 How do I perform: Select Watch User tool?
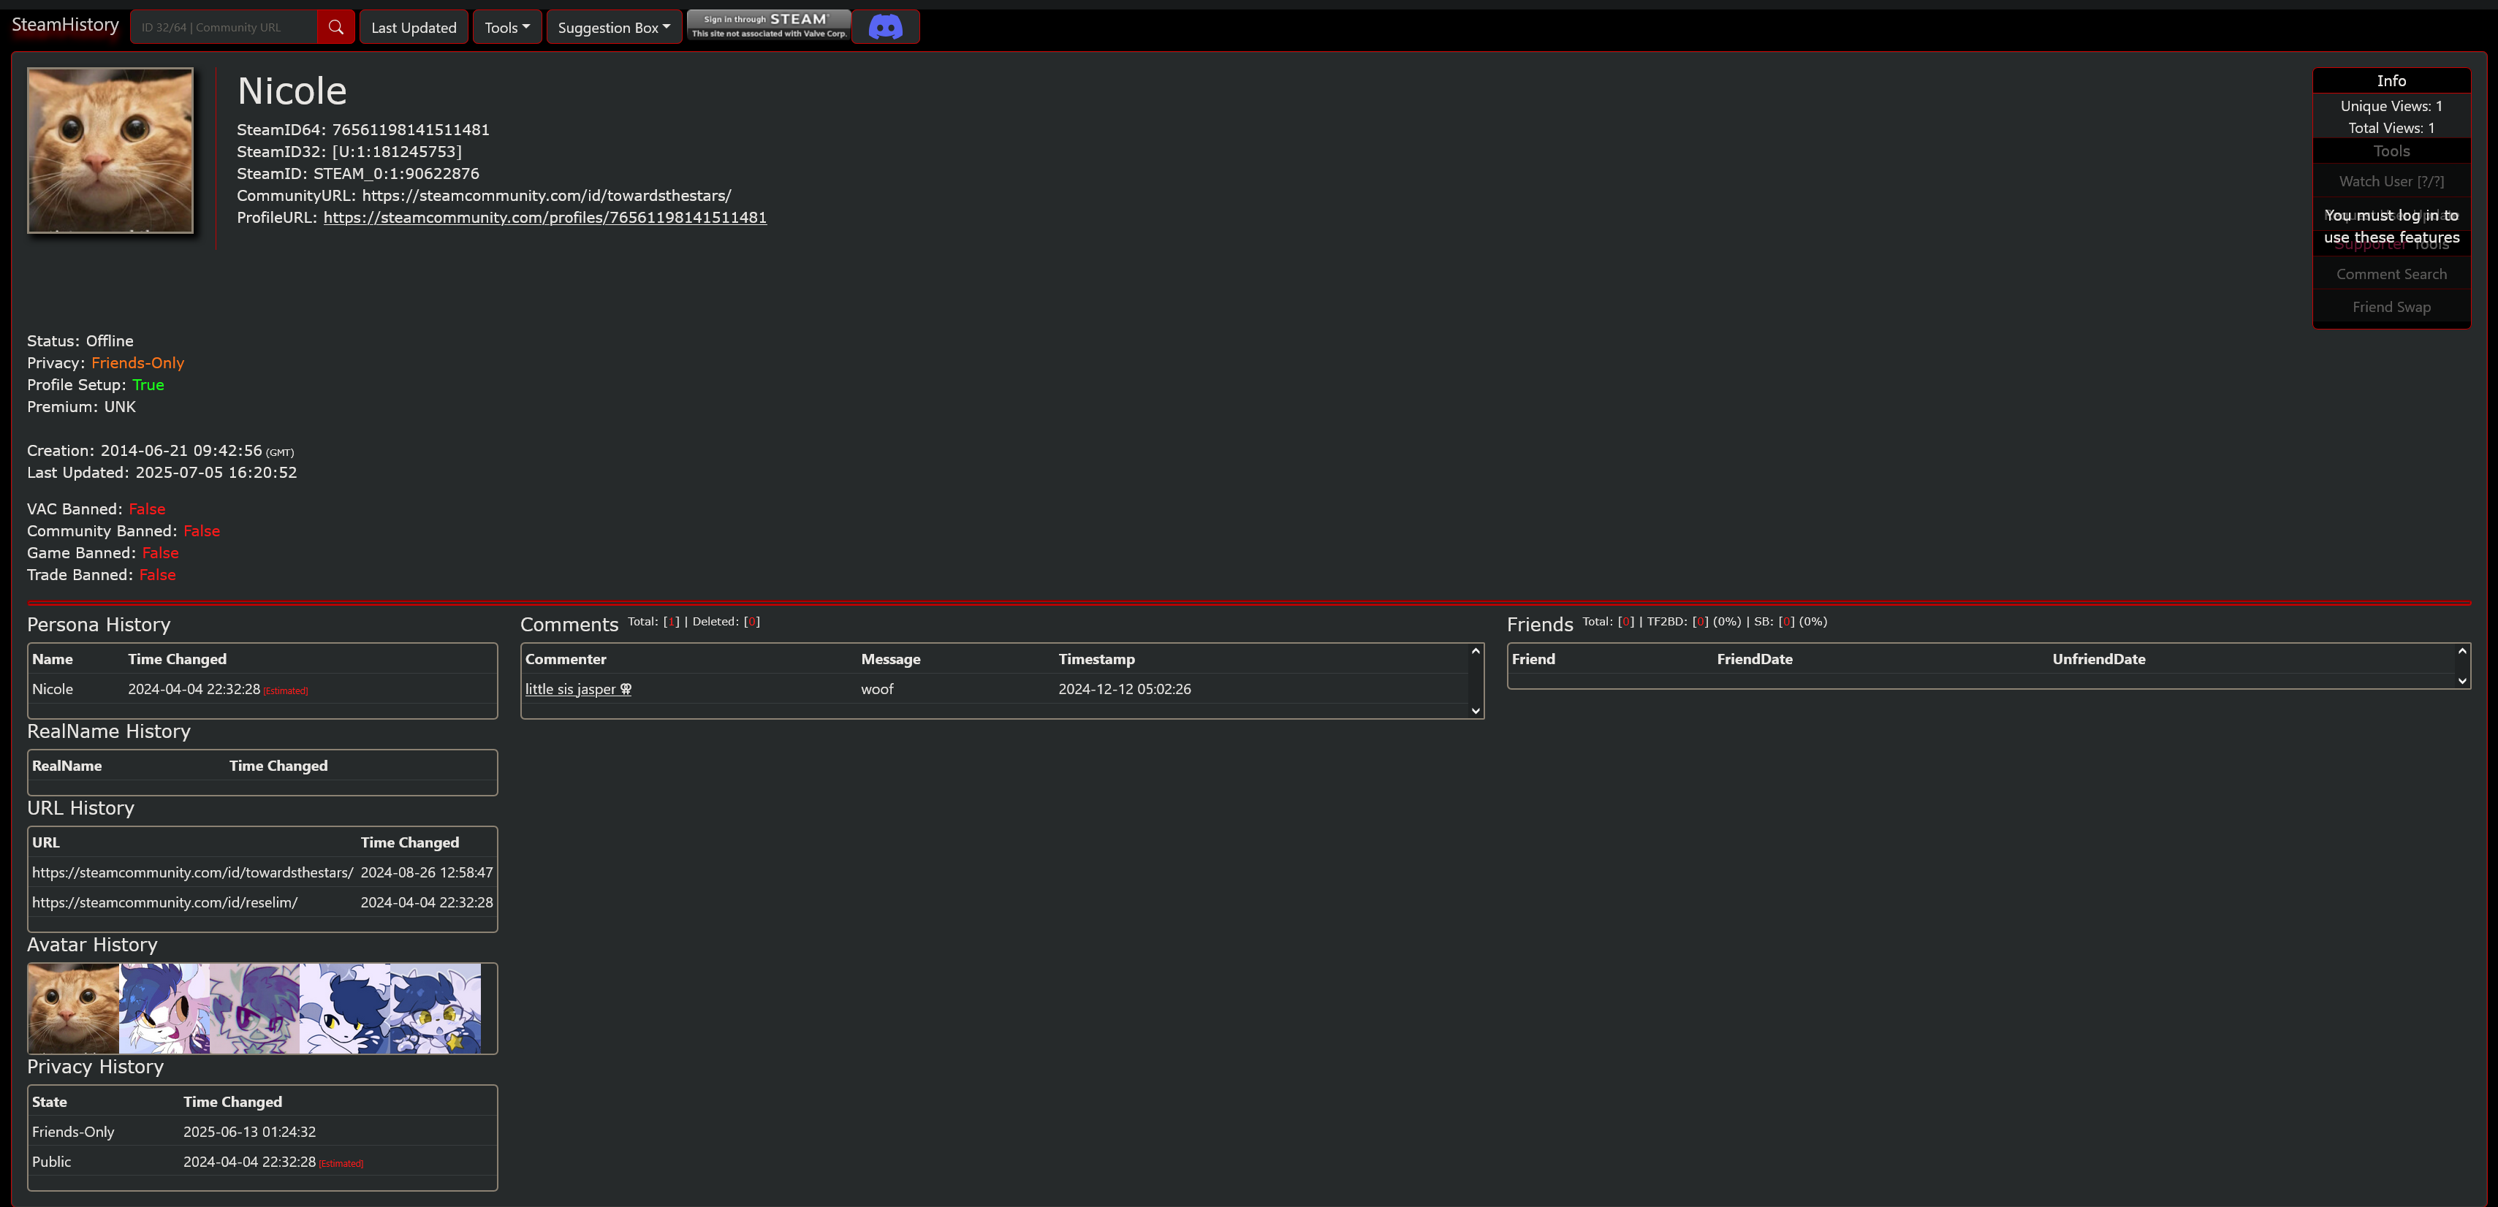pyautogui.click(x=2391, y=181)
